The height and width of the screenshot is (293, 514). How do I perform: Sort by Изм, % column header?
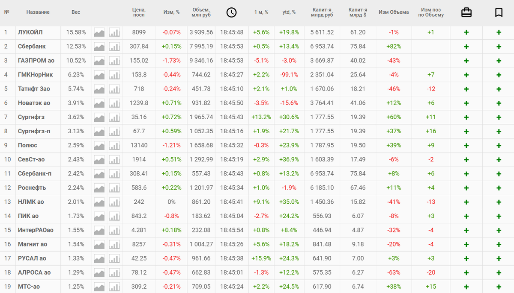pyautogui.click(x=171, y=12)
